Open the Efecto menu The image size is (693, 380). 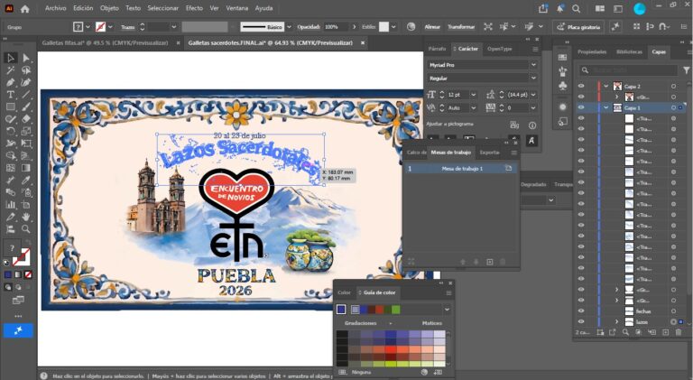point(194,8)
